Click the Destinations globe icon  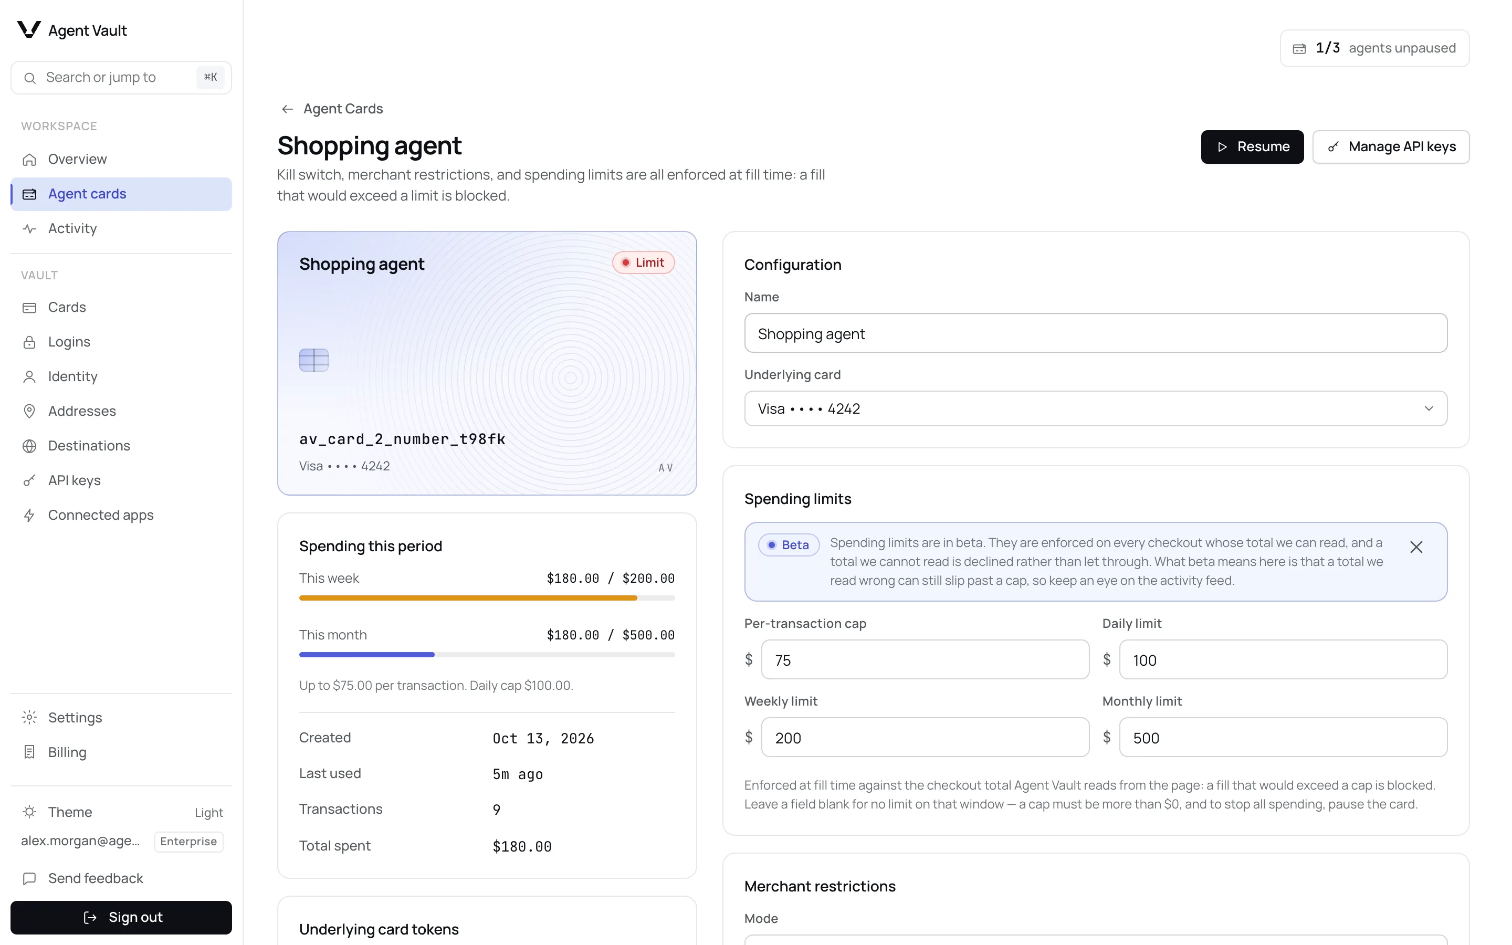click(29, 446)
